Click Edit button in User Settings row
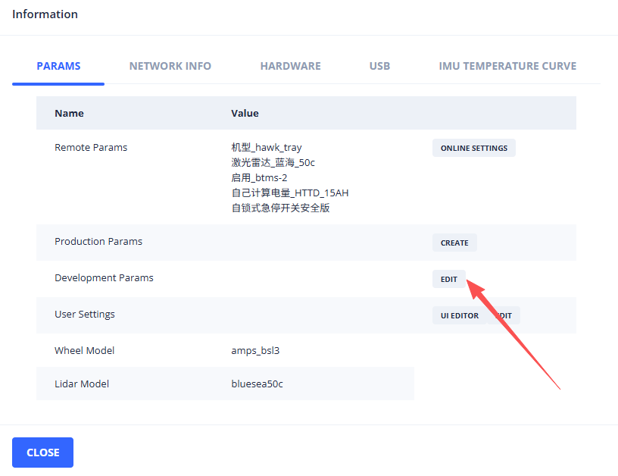The image size is (618, 476). click(506, 315)
